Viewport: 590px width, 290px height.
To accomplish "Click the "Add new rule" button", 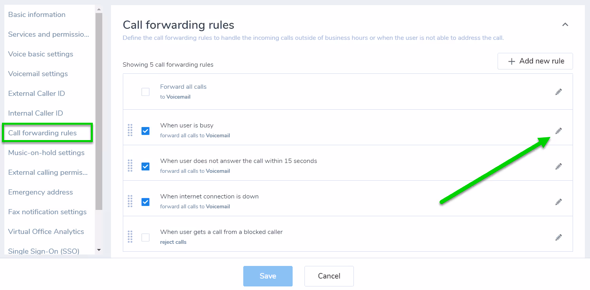I will (x=535, y=61).
